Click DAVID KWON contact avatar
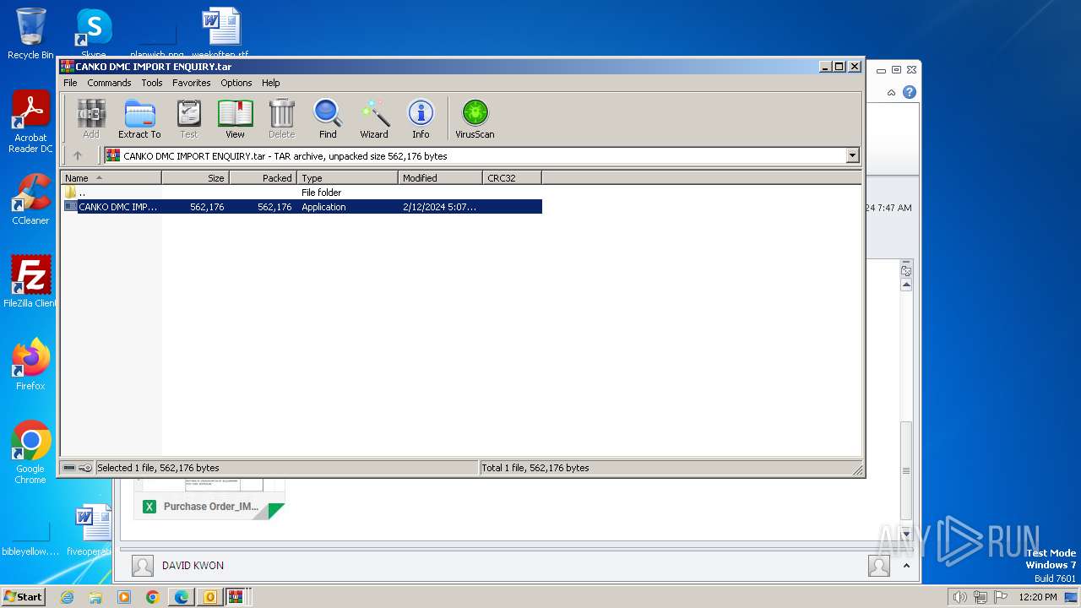Screen dimensions: 1081x608 point(143,566)
